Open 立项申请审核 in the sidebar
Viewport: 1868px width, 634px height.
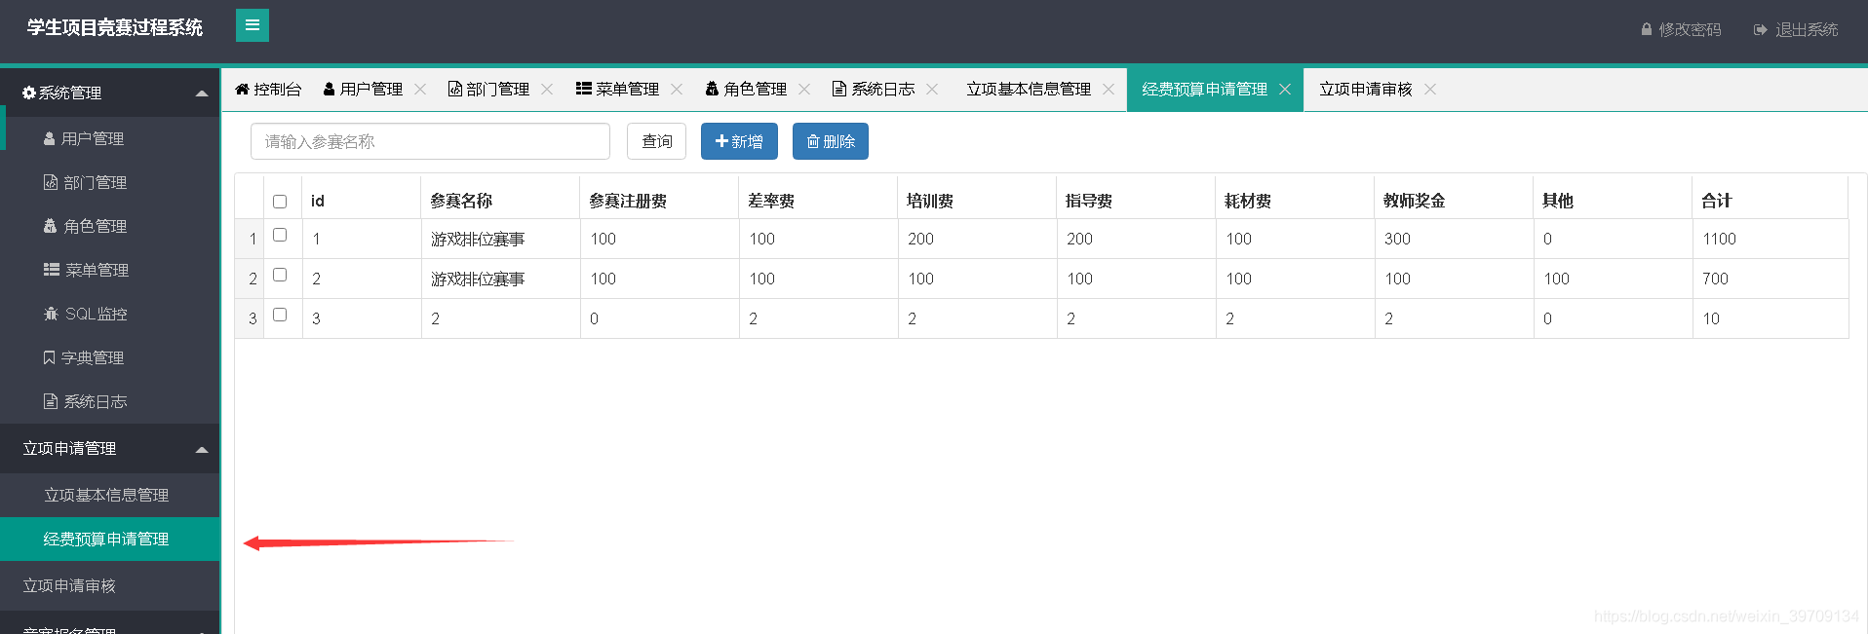coord(110,585)
